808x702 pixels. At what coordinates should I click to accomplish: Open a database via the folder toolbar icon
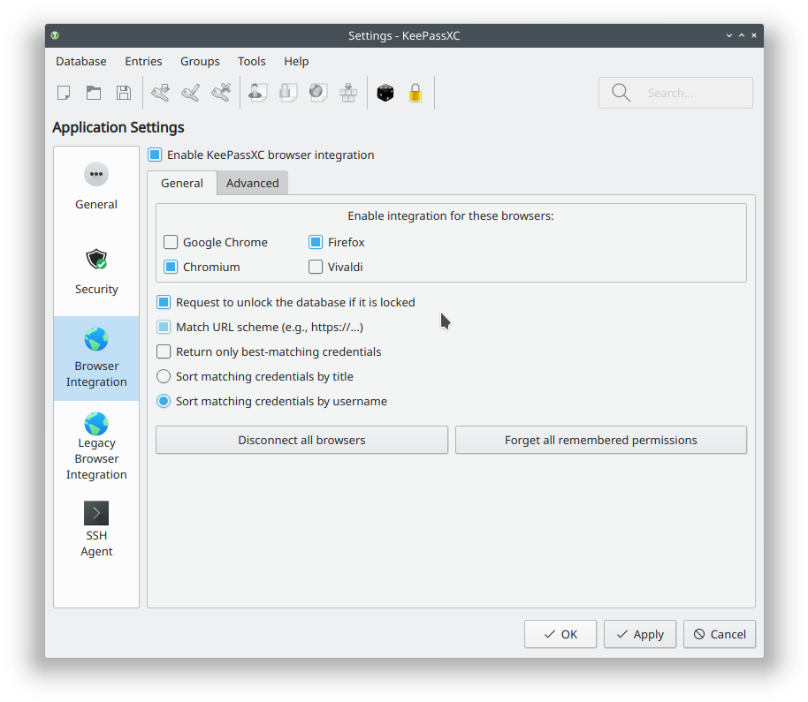tap(93, 92)
